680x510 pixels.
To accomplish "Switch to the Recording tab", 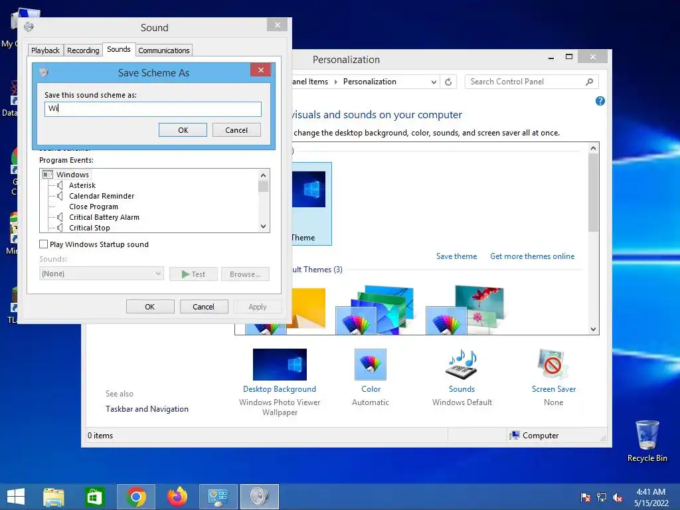I will 83,50.
